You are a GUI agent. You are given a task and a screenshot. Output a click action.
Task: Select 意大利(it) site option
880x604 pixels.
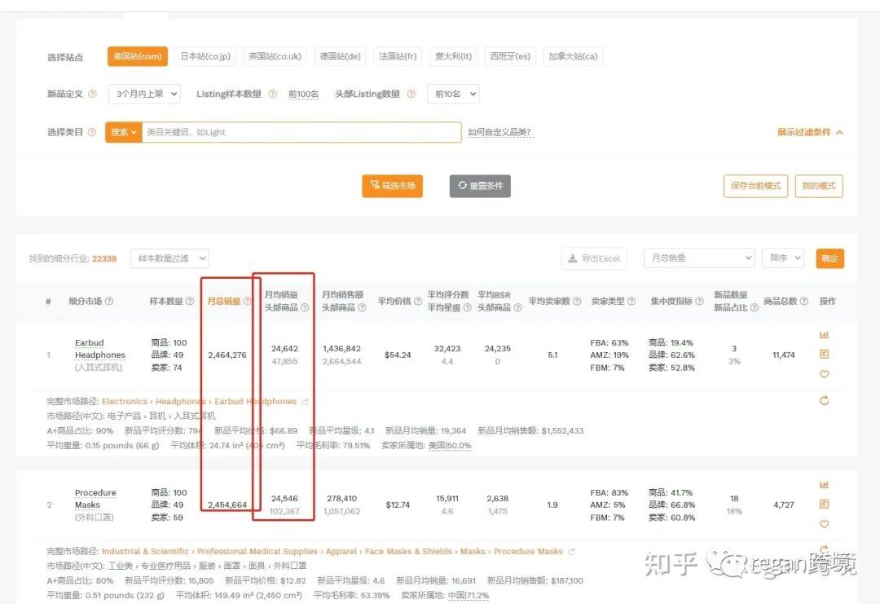(454, 56)
